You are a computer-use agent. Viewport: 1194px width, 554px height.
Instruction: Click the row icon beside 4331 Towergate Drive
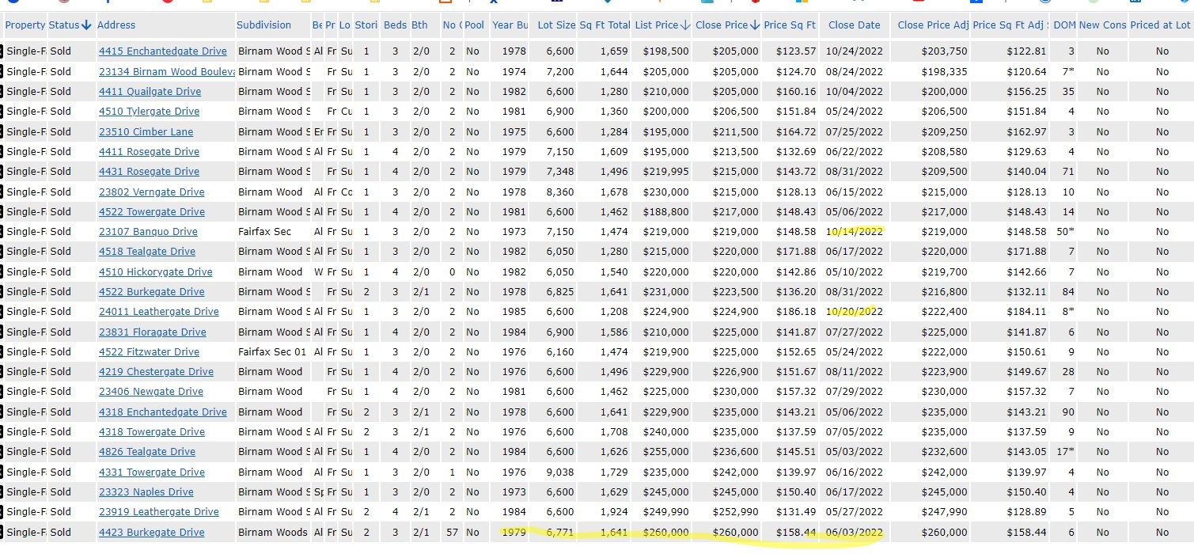tap(2, 472)
